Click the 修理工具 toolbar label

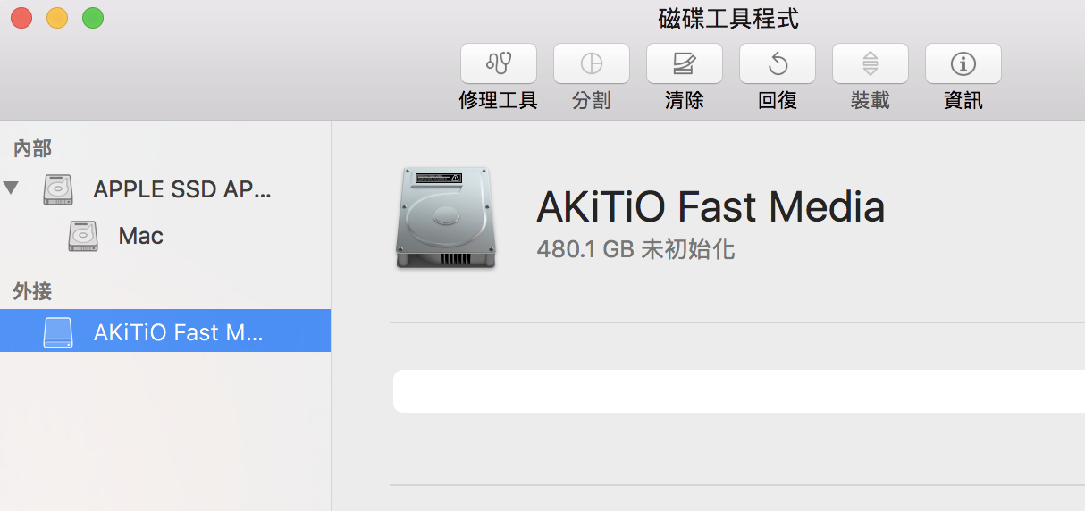pos(498,100)
